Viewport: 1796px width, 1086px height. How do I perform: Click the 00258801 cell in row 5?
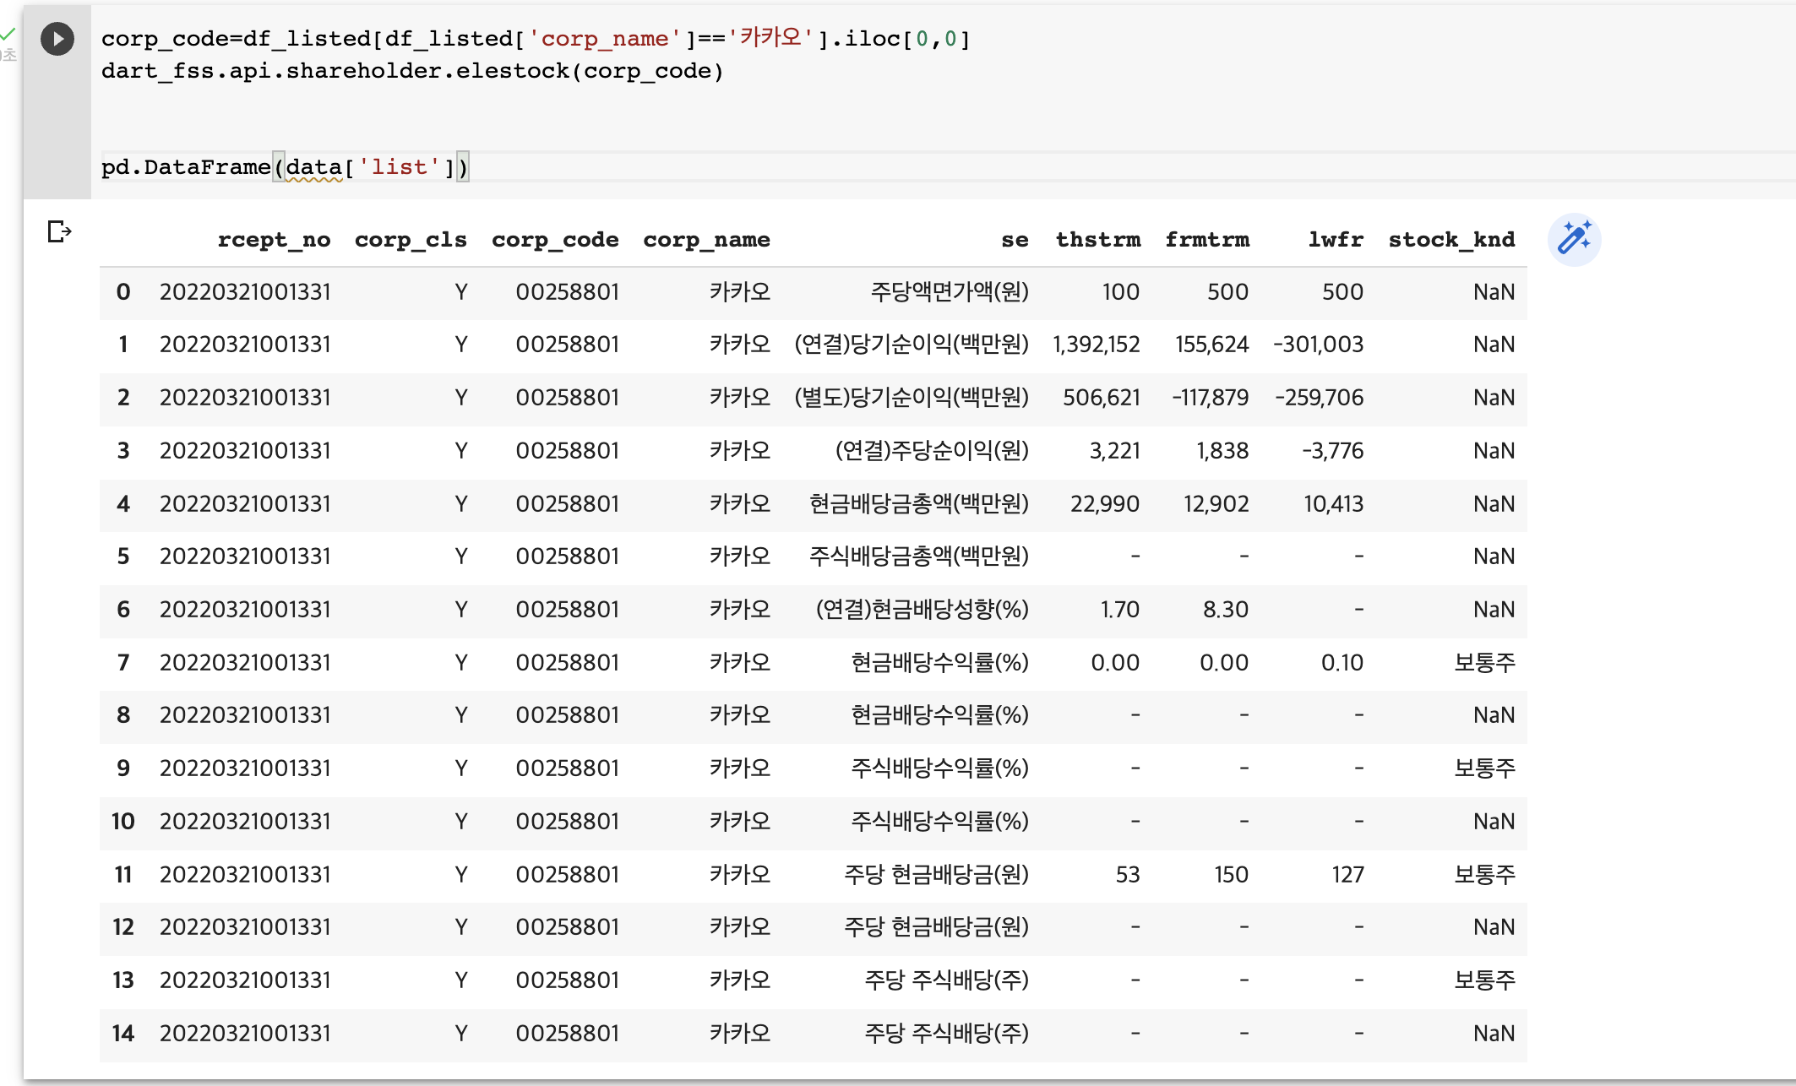click(x=567, y=557)
